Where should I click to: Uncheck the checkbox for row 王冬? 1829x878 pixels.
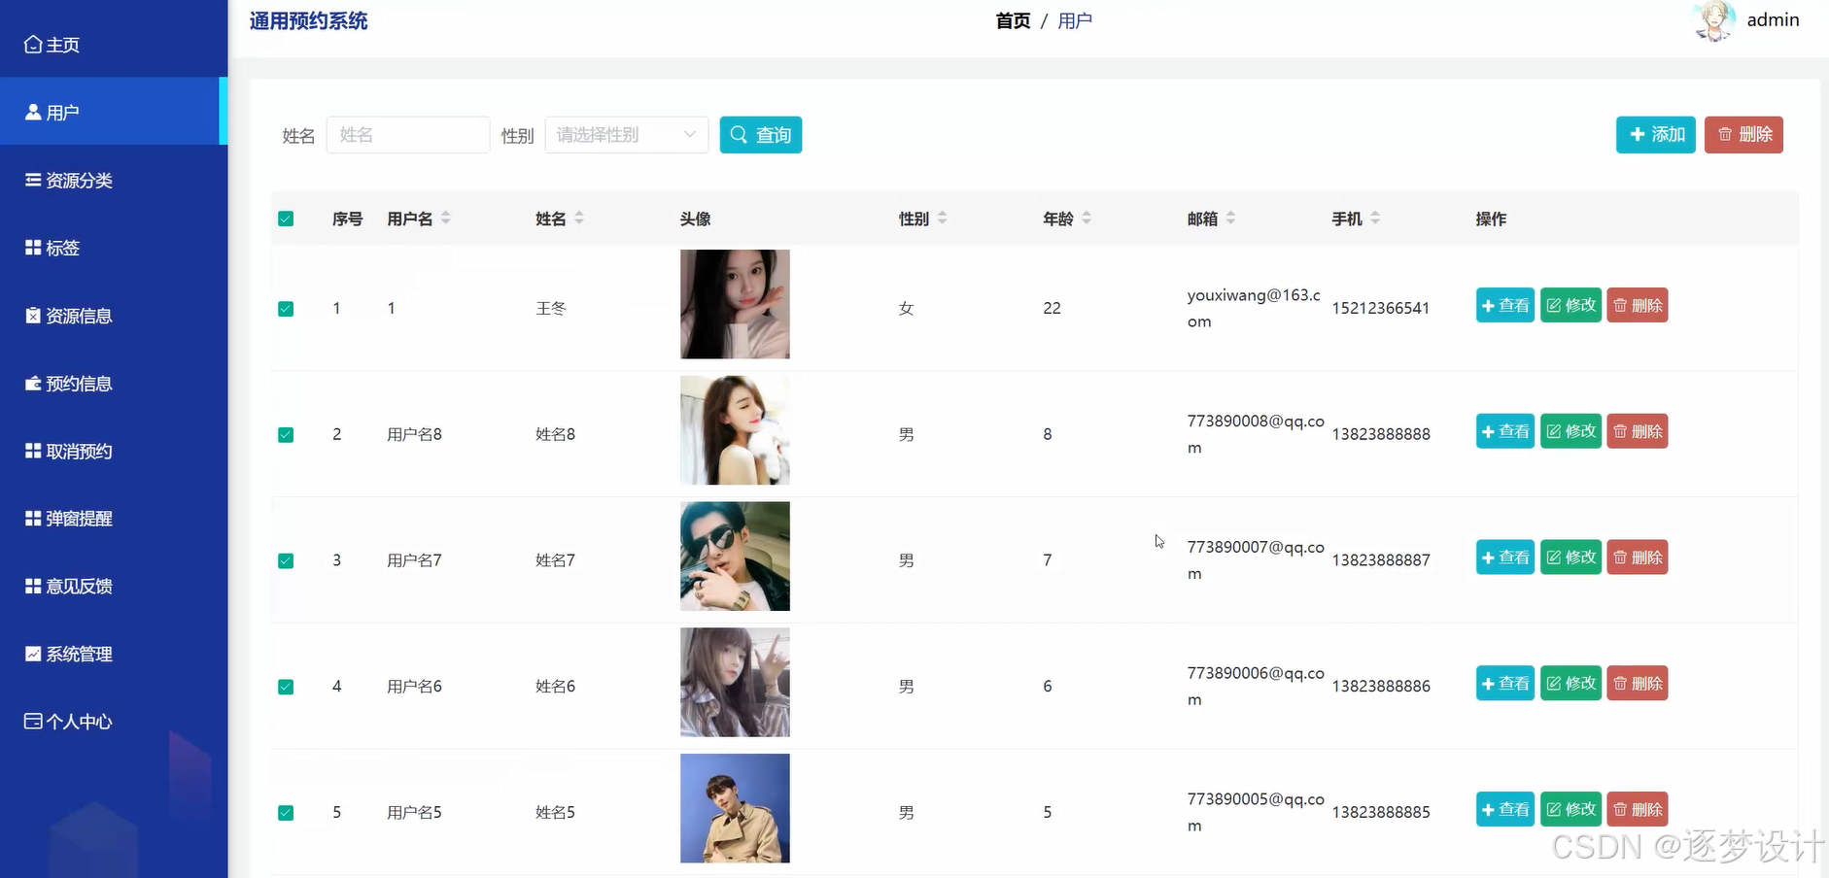click(x=286, y=309)
